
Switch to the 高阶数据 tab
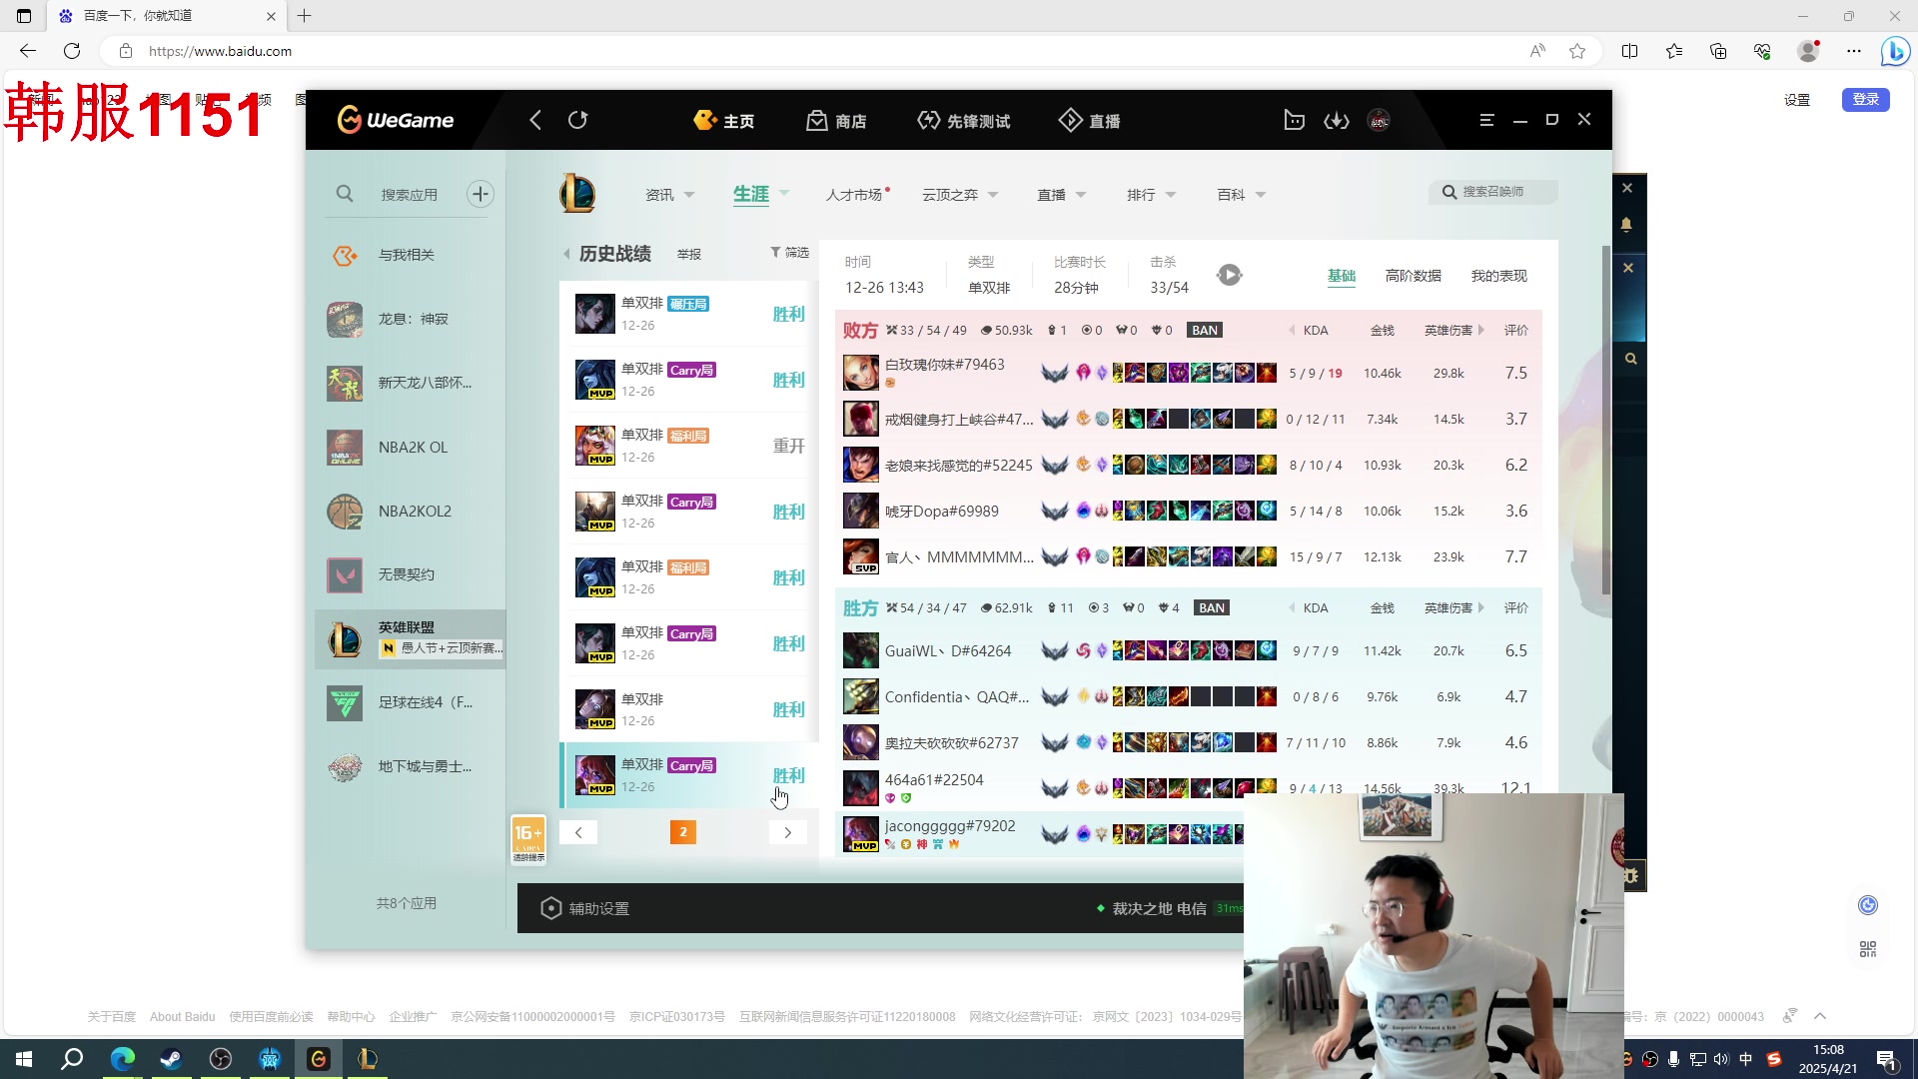click(1413, 276)
